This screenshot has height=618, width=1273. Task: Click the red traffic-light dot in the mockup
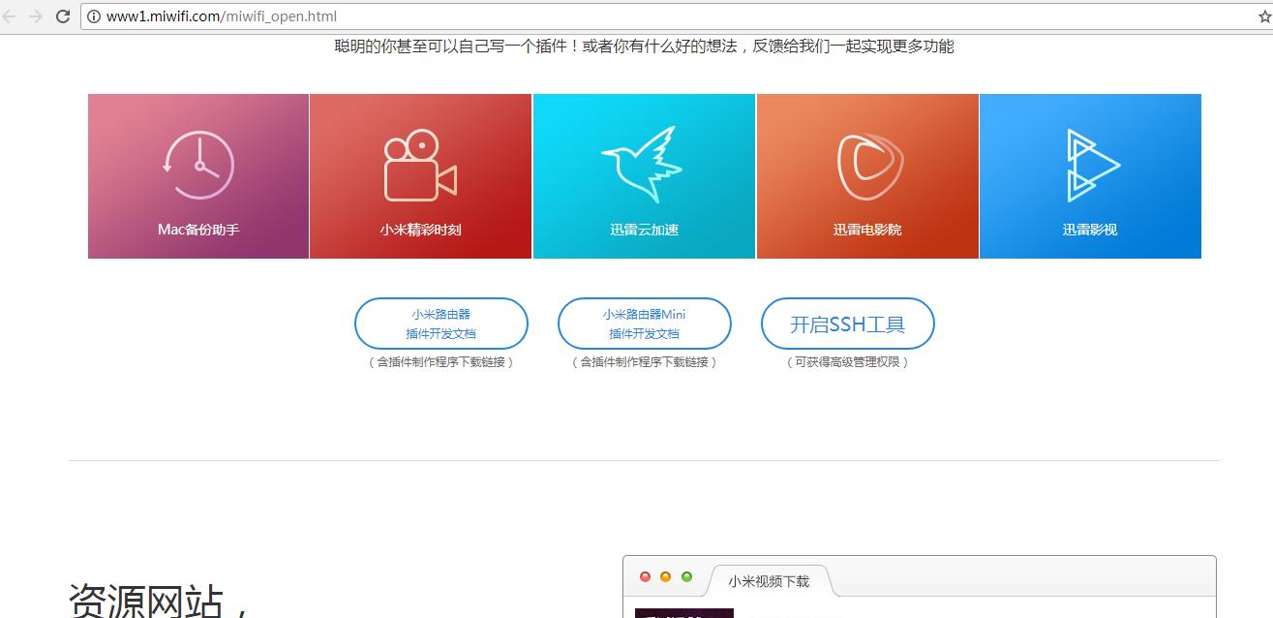pos(646,576)
